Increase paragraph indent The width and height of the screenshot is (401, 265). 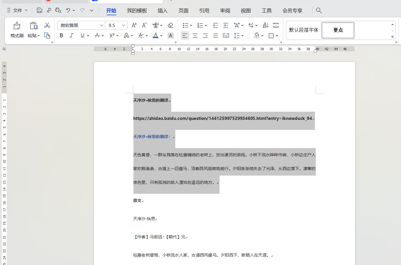click(226, 25)
